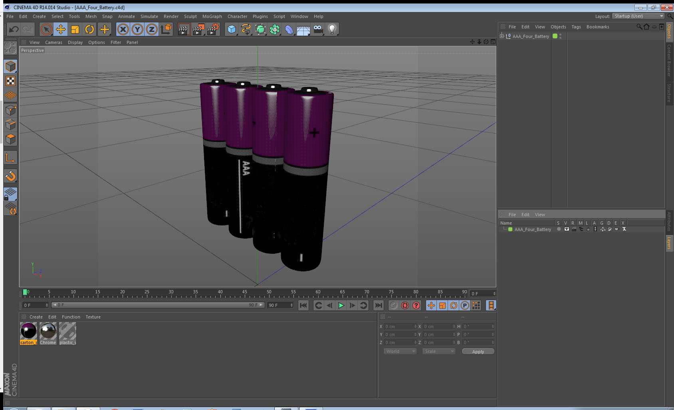Viewport: 674px width, 410px height.
Task: Click Render Active View clapperboard
Action: pyautogui.click(x=183, y=29)
